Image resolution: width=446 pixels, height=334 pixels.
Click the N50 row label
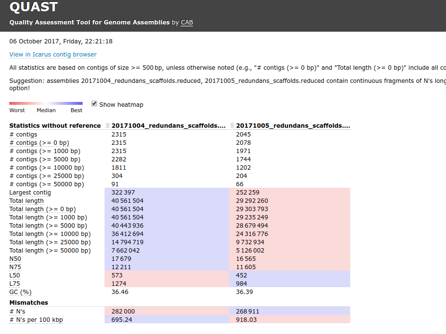pyautogui.click(x=15, y=259)
